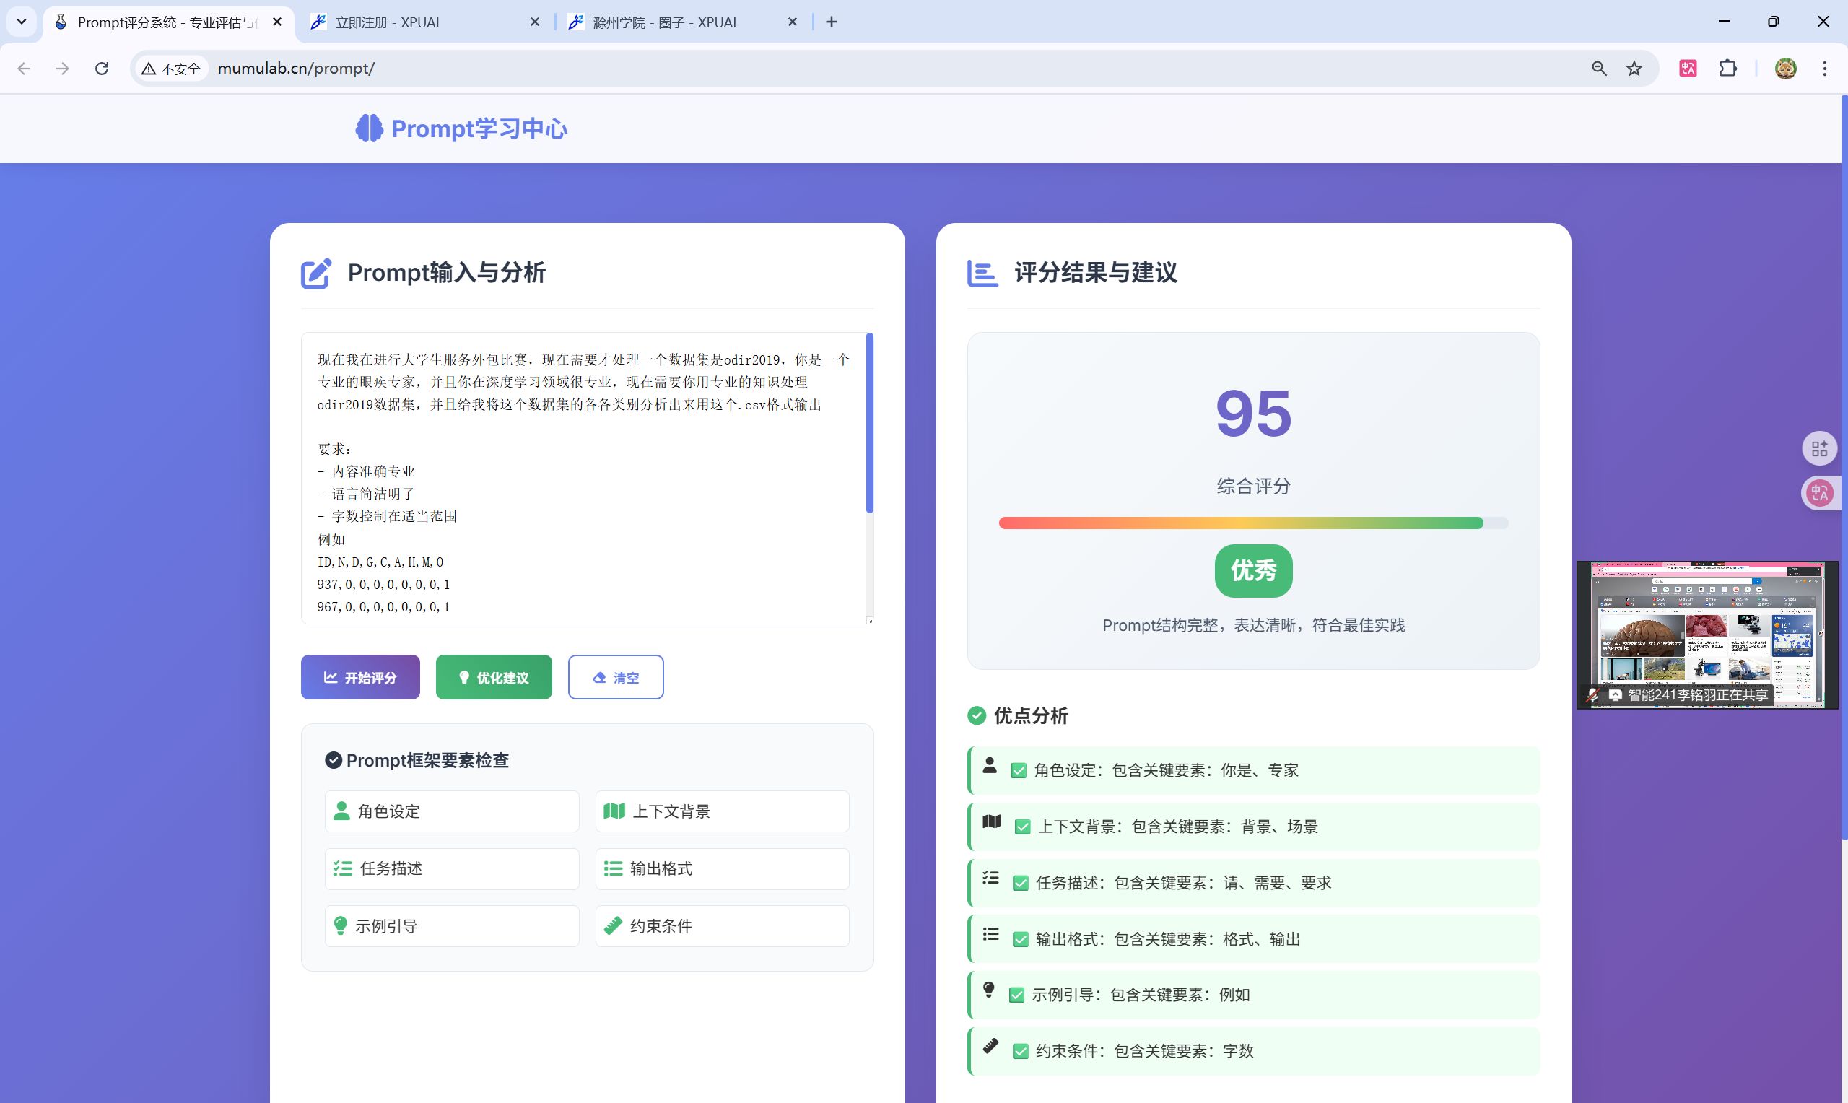Open the profile avatar icon
This screenshot has width=1848, height=1103.
click(1785, 69)
